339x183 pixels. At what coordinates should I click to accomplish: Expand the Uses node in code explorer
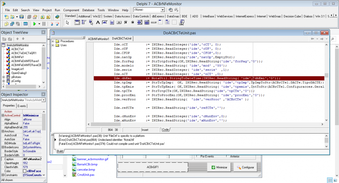53,45
